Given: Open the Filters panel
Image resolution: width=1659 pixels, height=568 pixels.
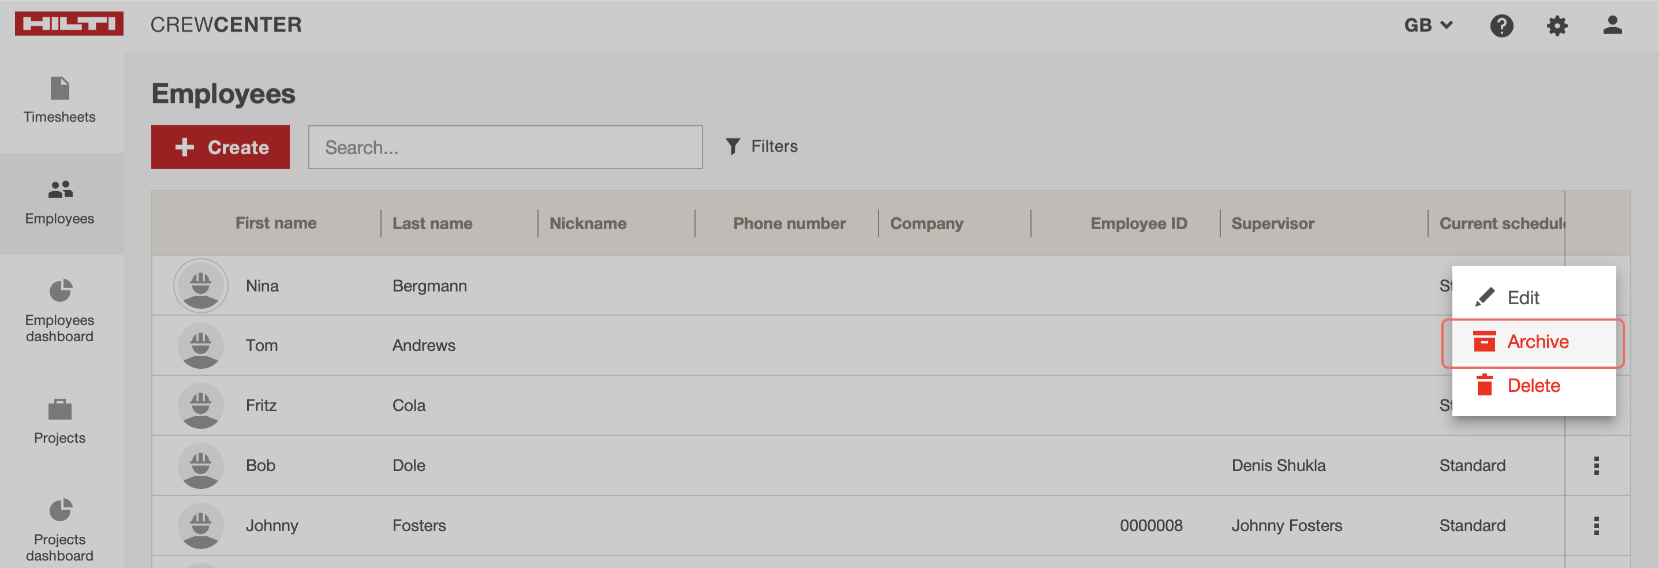Looking at the screenshot, I should (761, 146).
